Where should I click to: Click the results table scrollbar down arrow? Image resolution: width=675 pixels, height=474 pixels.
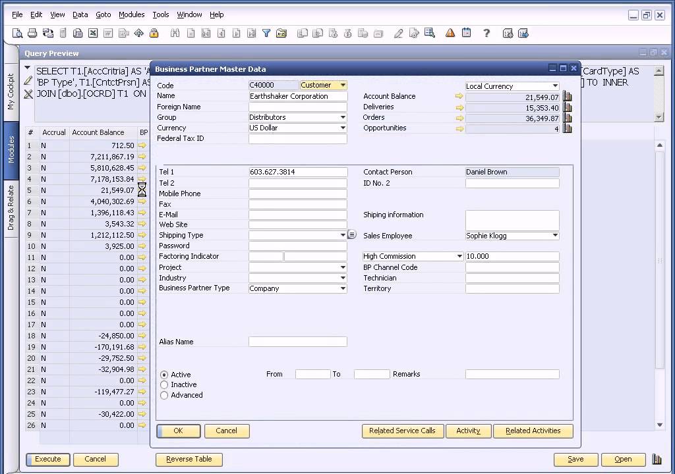click(x=660, y=425)
